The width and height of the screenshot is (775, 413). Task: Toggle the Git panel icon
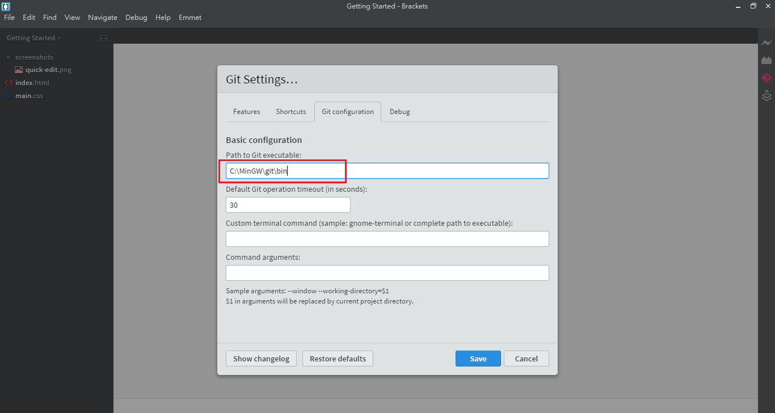[x=766, y=78]
